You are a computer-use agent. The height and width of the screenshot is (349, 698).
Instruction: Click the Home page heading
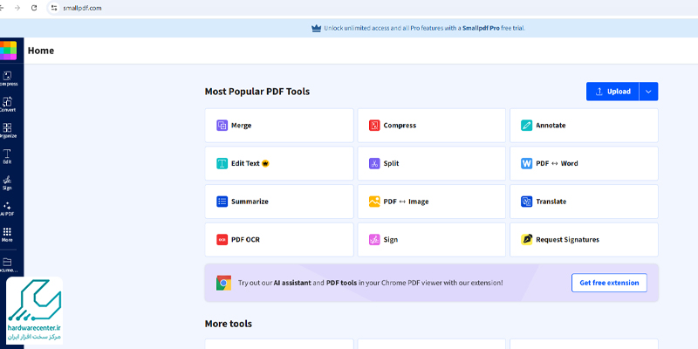(x=41, y=51)
